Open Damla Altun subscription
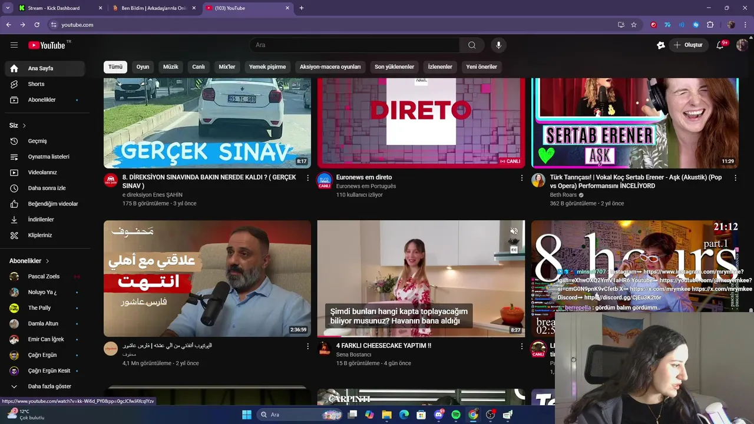 [45, 324]
